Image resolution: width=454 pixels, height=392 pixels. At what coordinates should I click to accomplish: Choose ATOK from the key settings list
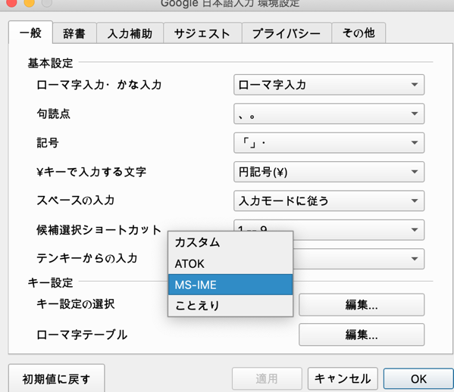(x=230, y=263)
